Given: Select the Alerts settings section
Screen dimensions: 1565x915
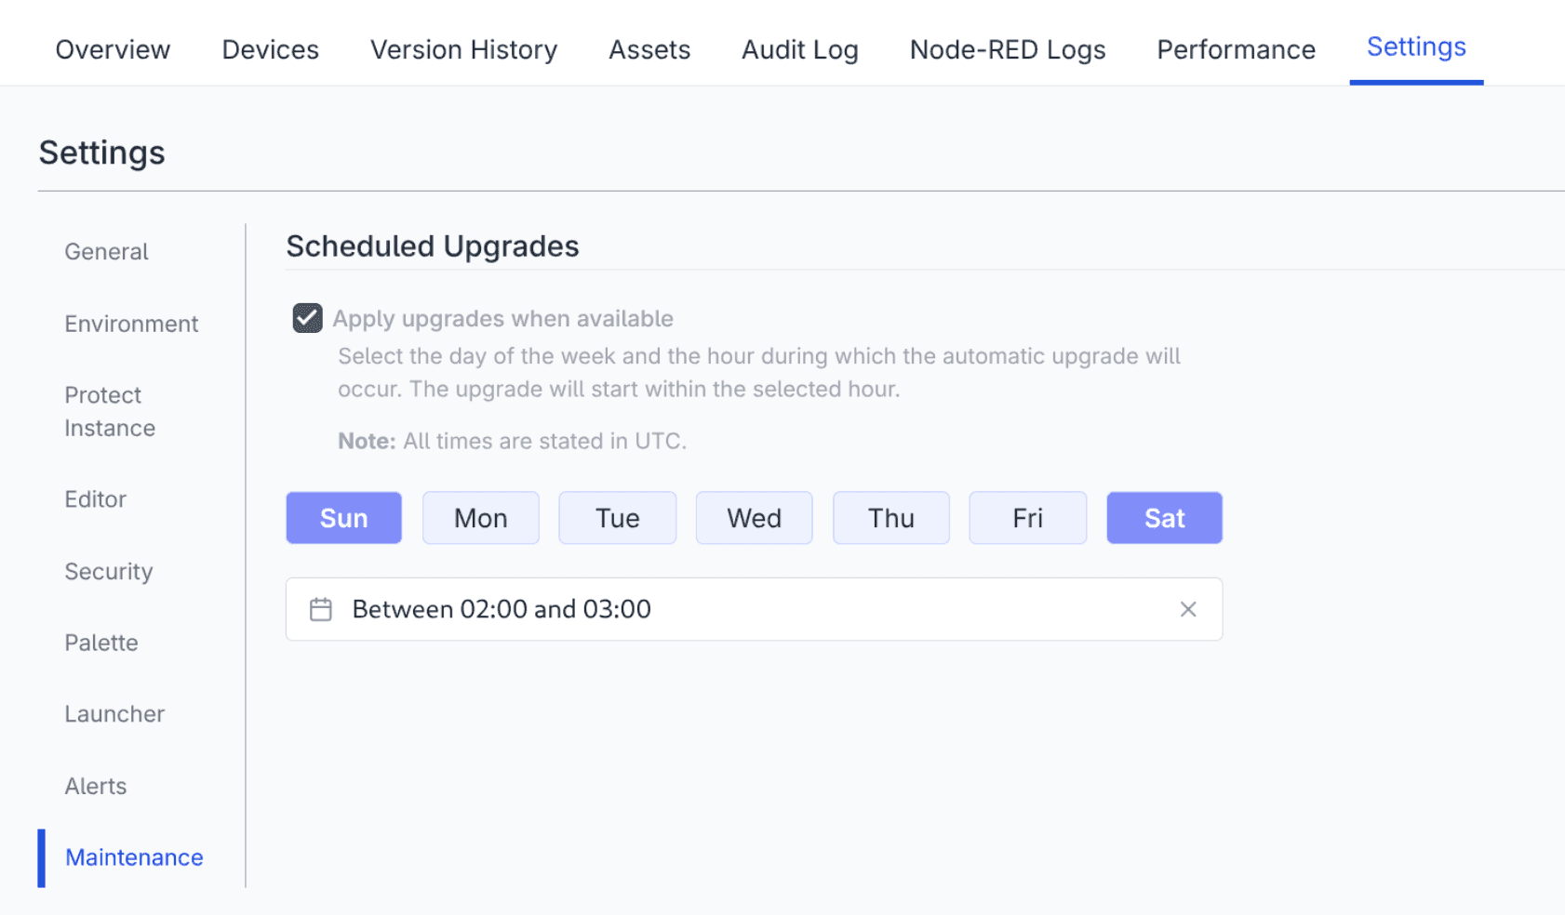Looking at the screenshot, I should [x=96, y=786].
